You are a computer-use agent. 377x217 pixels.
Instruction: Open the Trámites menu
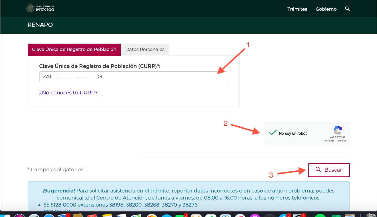pos(297,9)
